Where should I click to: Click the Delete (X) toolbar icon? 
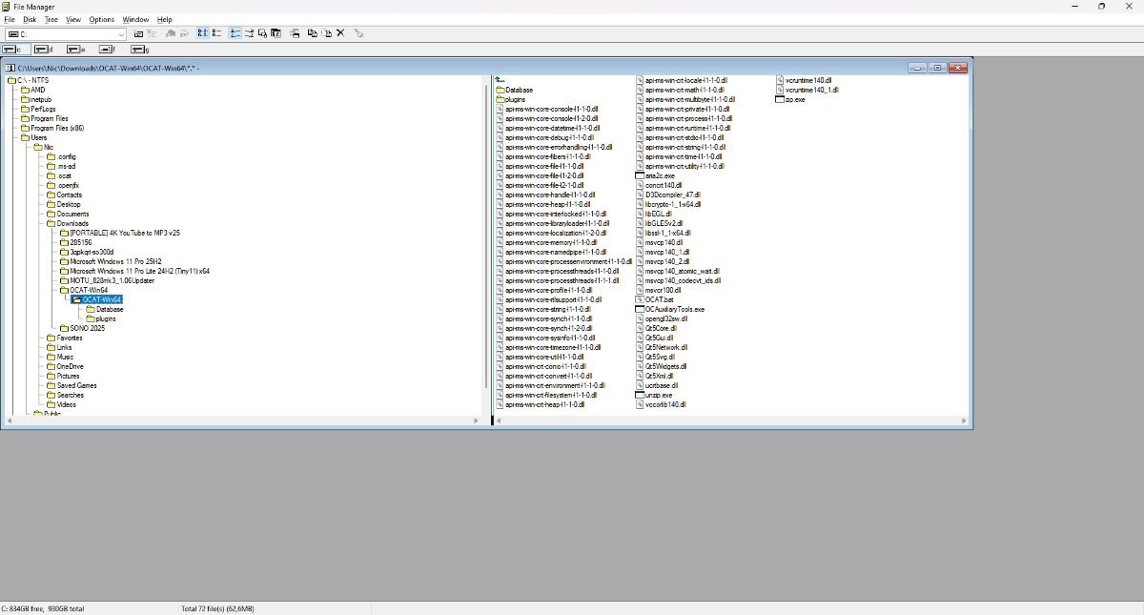340,33
